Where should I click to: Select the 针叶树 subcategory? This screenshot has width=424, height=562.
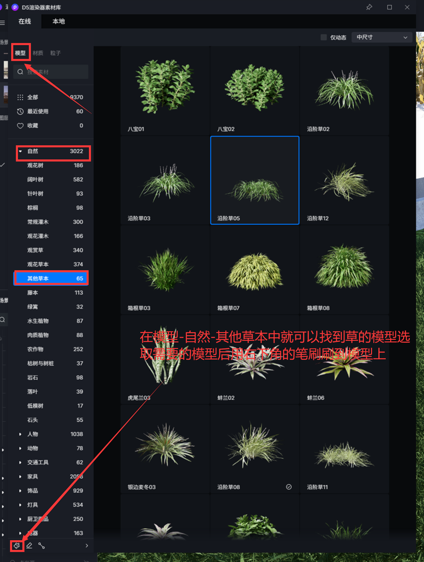point(51,194)
